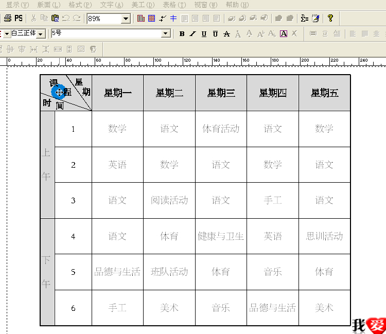Click the selected horizontal text layout icon

click(184, 19)
